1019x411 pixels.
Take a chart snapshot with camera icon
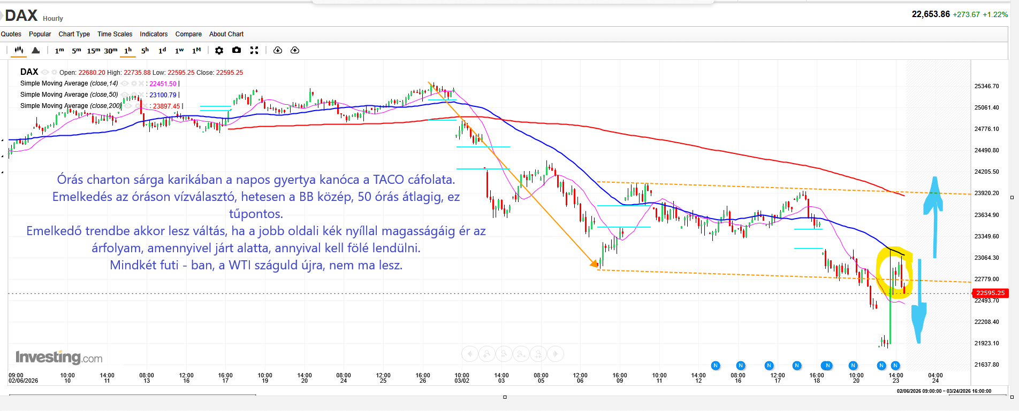[x=237, y=50]
